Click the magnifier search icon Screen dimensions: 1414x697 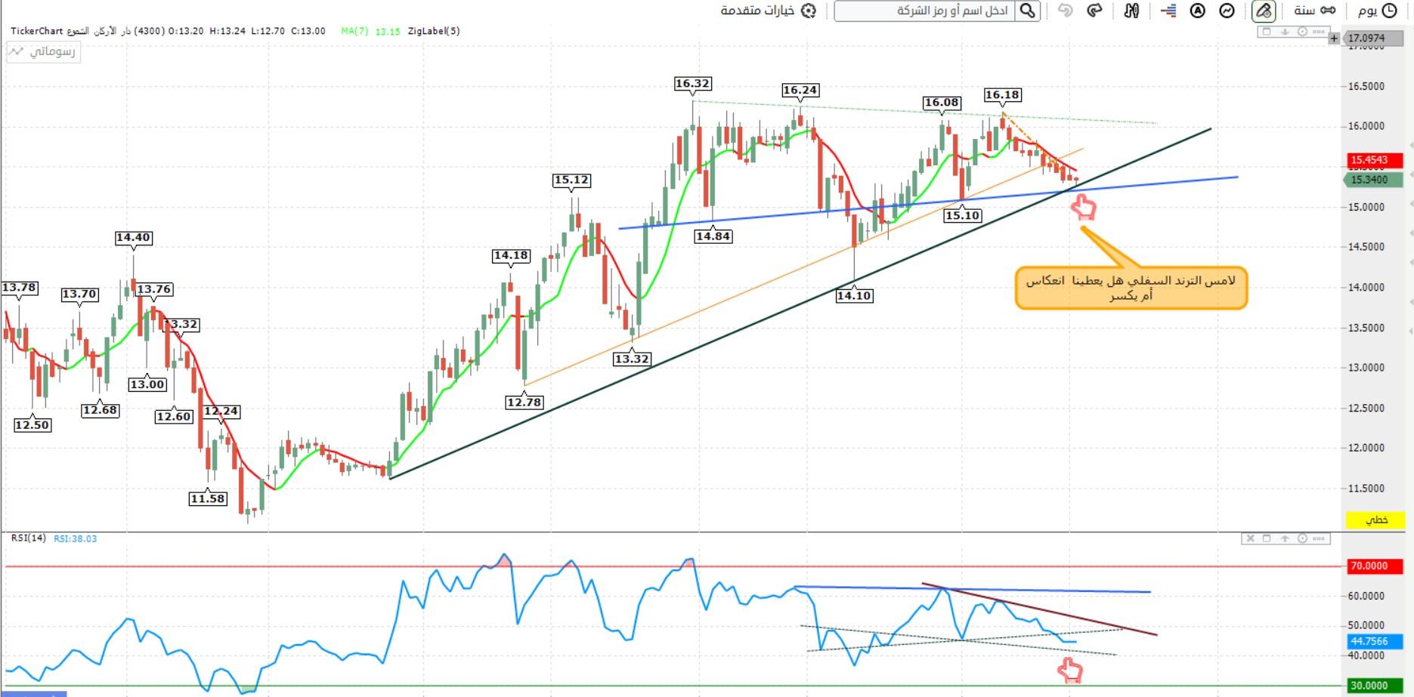pos(1027,11)
